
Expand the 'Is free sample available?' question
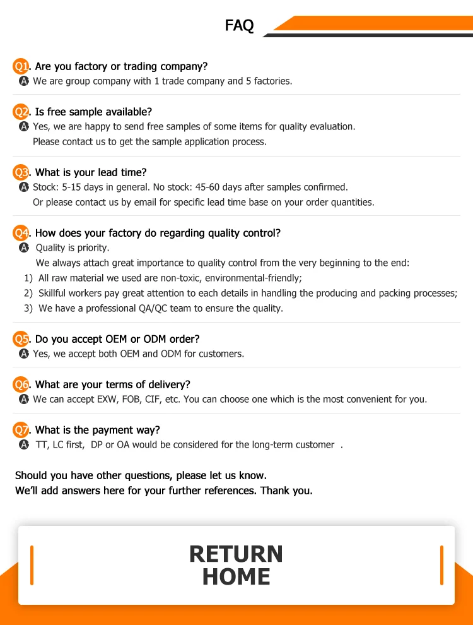click(x=93, y=112)
